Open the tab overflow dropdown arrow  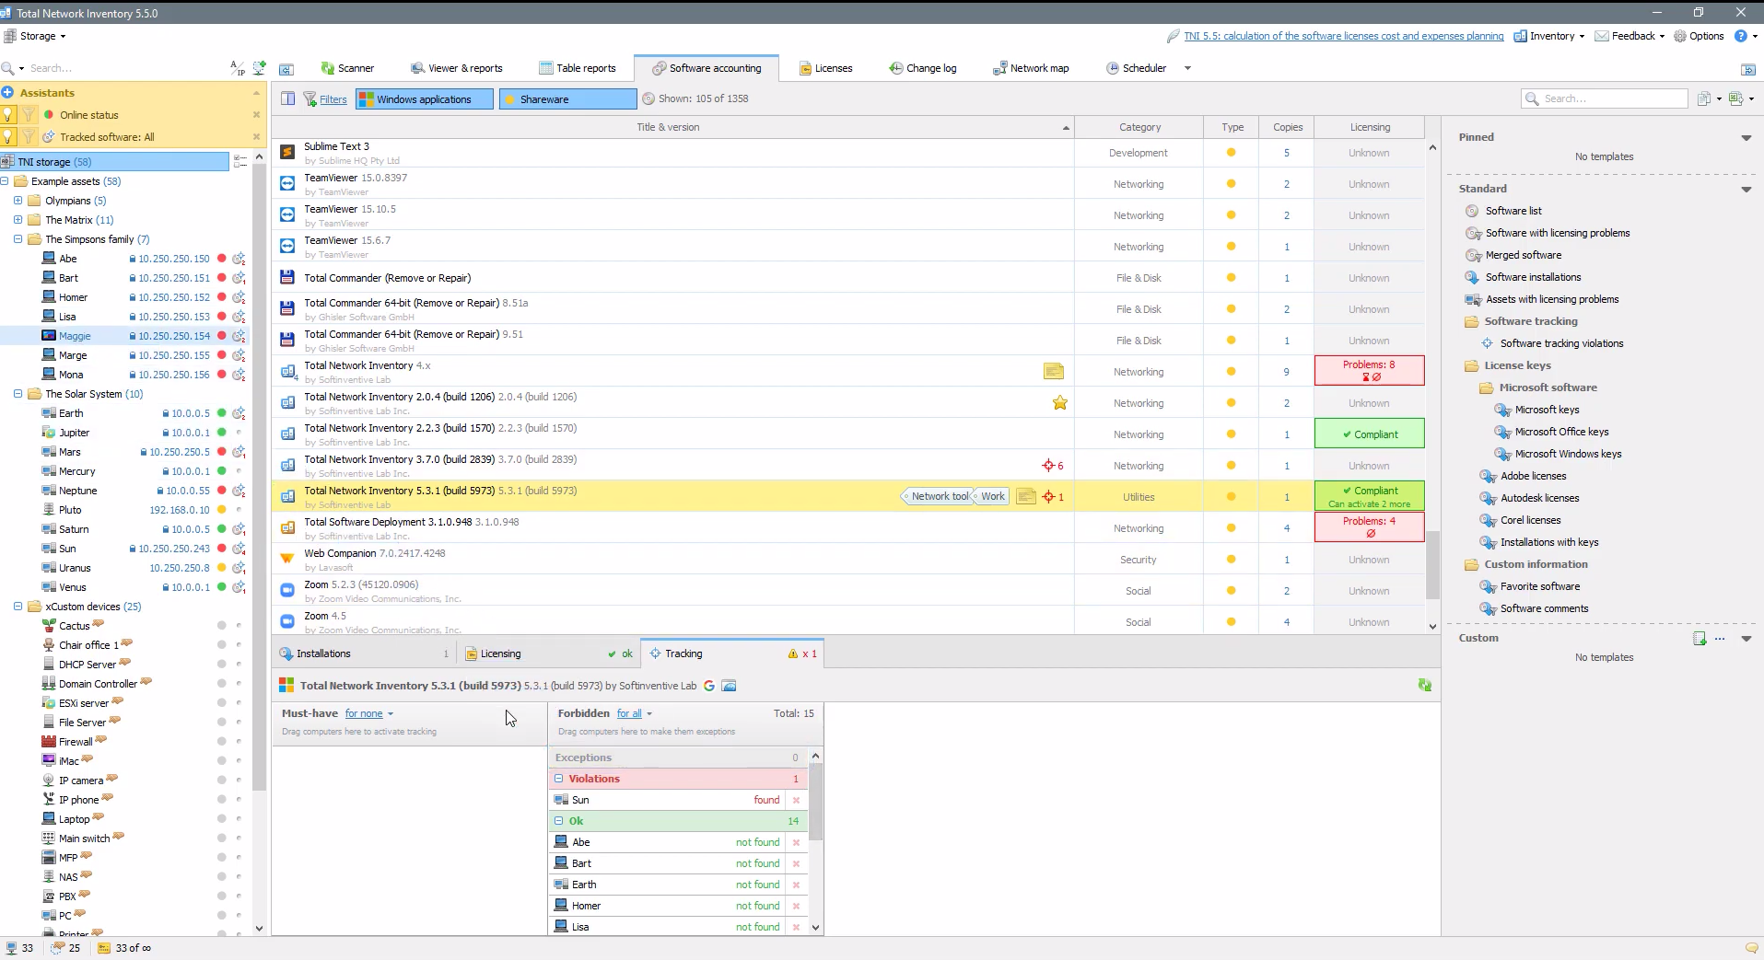[1187, 68]
